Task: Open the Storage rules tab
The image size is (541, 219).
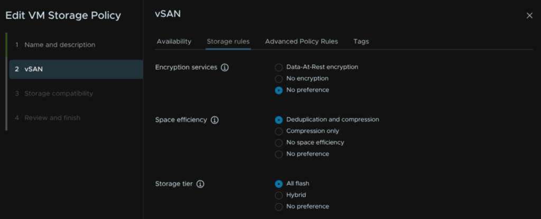Action: [x=228, y=41]
